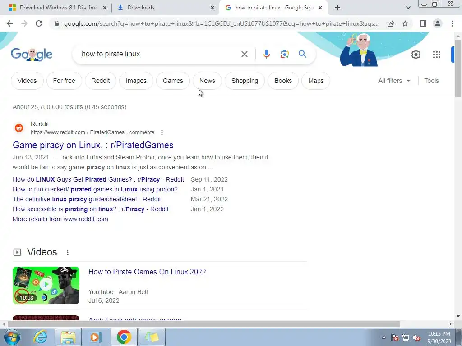Click the lock icon in the address bar
This screenshot has height=346, width=462.
[x=57, y=23]
